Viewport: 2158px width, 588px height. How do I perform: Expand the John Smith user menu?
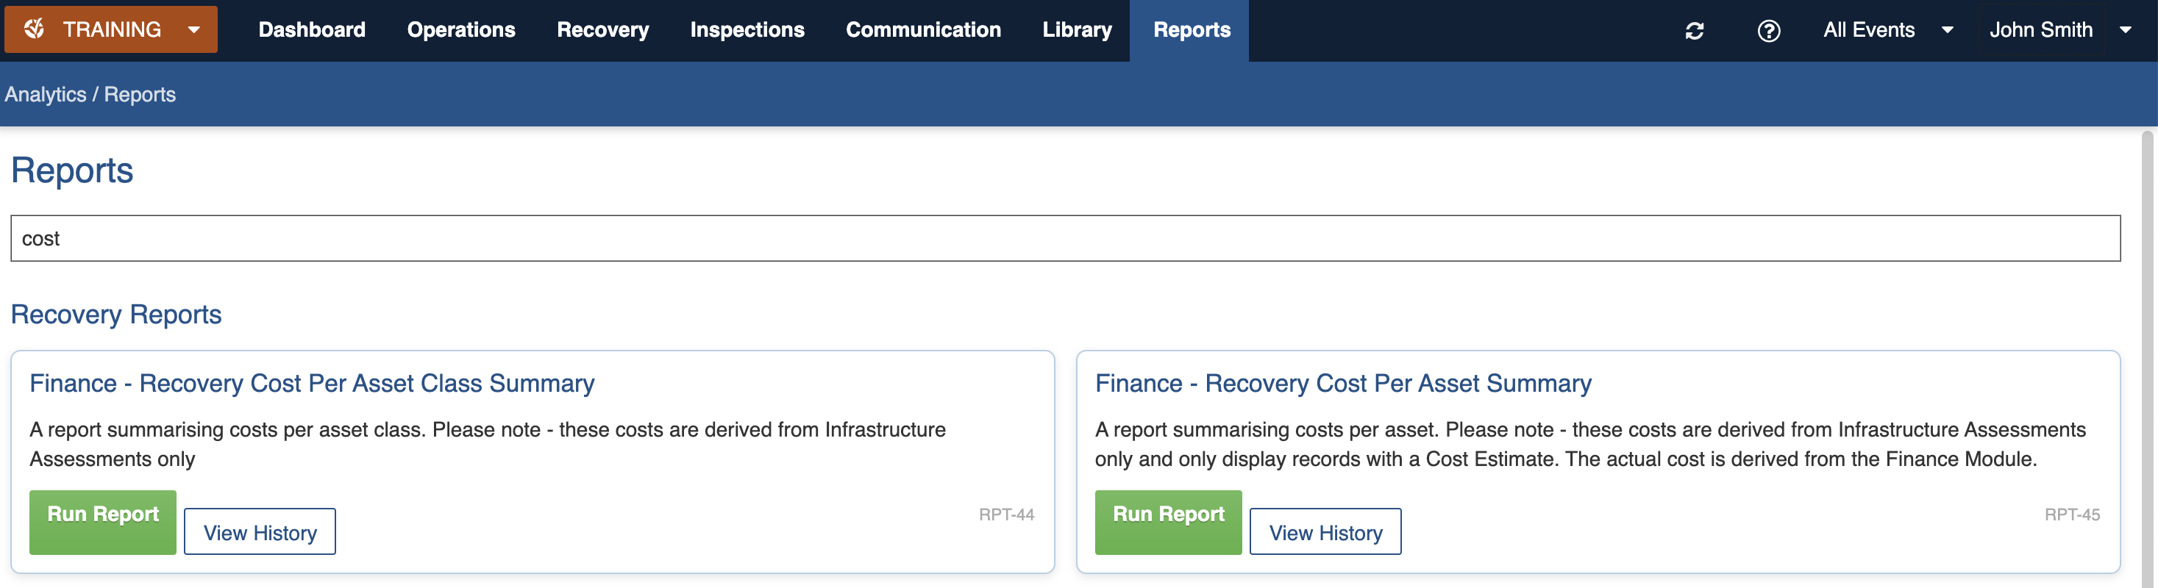2059,30
